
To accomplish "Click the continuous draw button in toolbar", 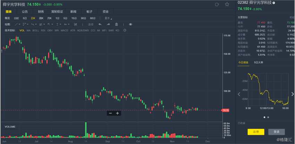I will point(91,25).
